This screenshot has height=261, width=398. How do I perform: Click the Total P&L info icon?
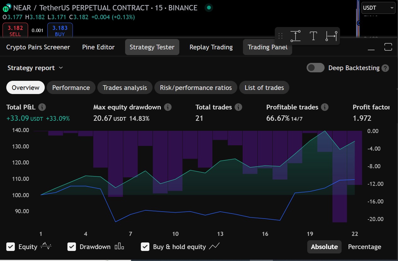pos(42,107)
